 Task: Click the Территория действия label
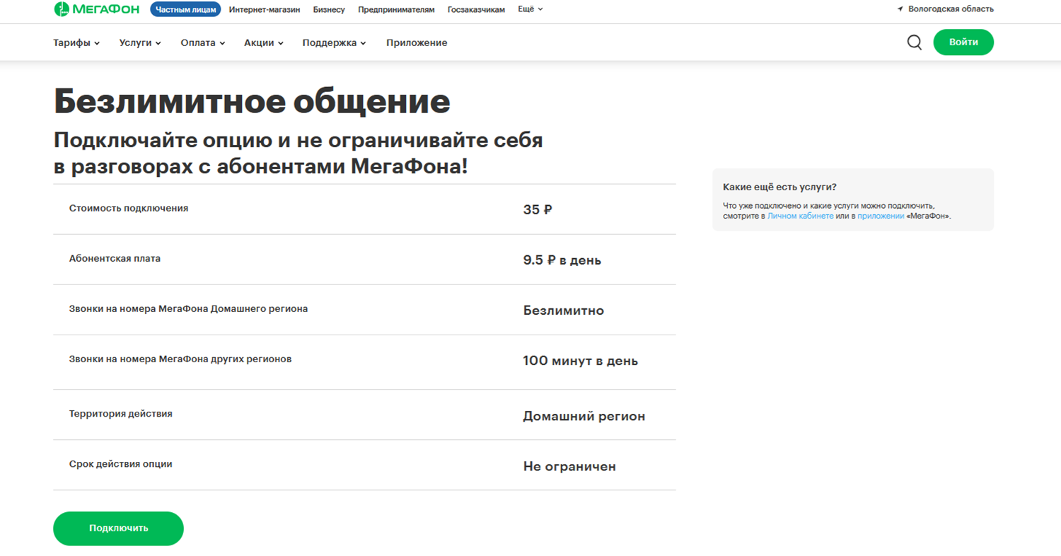pos(121,414)
